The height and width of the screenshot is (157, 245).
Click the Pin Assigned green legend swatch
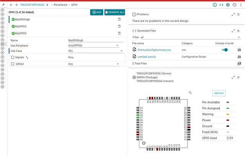click(x=228, y=108)
